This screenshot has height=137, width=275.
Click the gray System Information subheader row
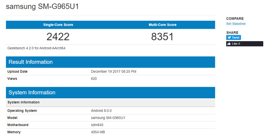110,102
